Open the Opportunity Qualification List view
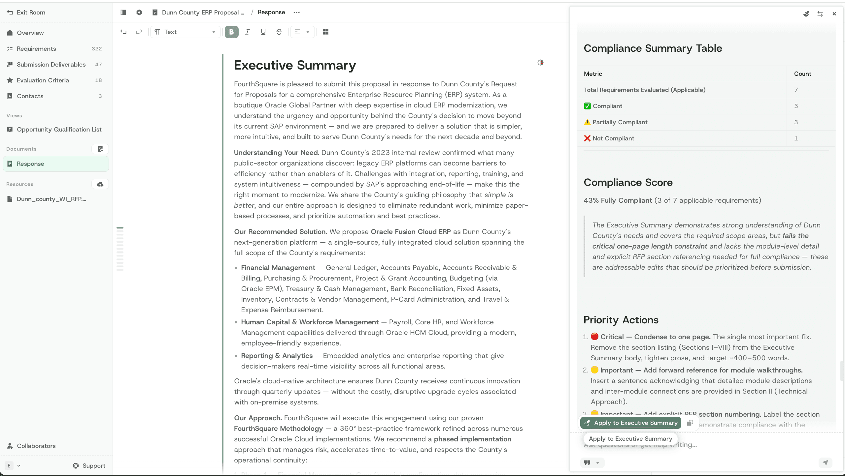 tap(59, 129)
